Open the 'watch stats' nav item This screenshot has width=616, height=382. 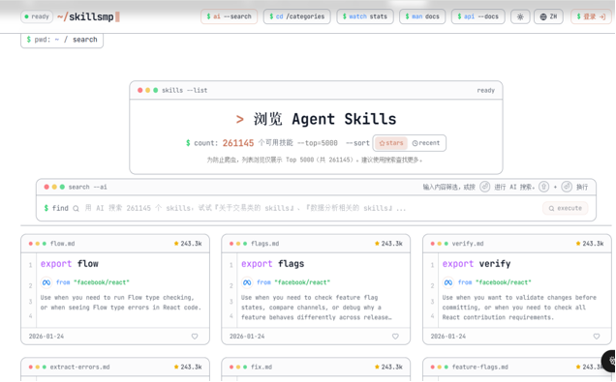365,16
